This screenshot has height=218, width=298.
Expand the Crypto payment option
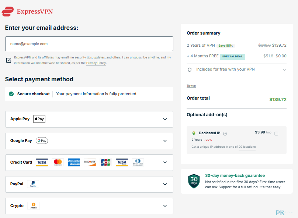click(x=89, y=206)
